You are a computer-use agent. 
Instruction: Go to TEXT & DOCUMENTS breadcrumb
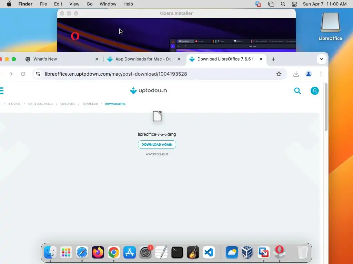tap(40, 104)
